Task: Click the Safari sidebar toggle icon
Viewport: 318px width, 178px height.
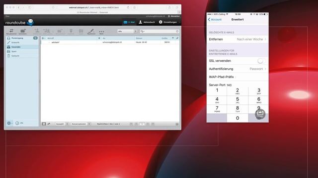Action: [30, 7]
